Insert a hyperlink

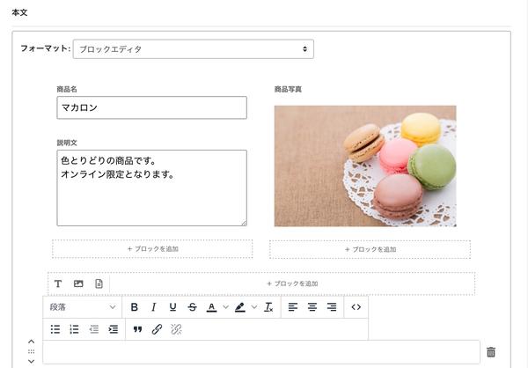coord(157,329)
